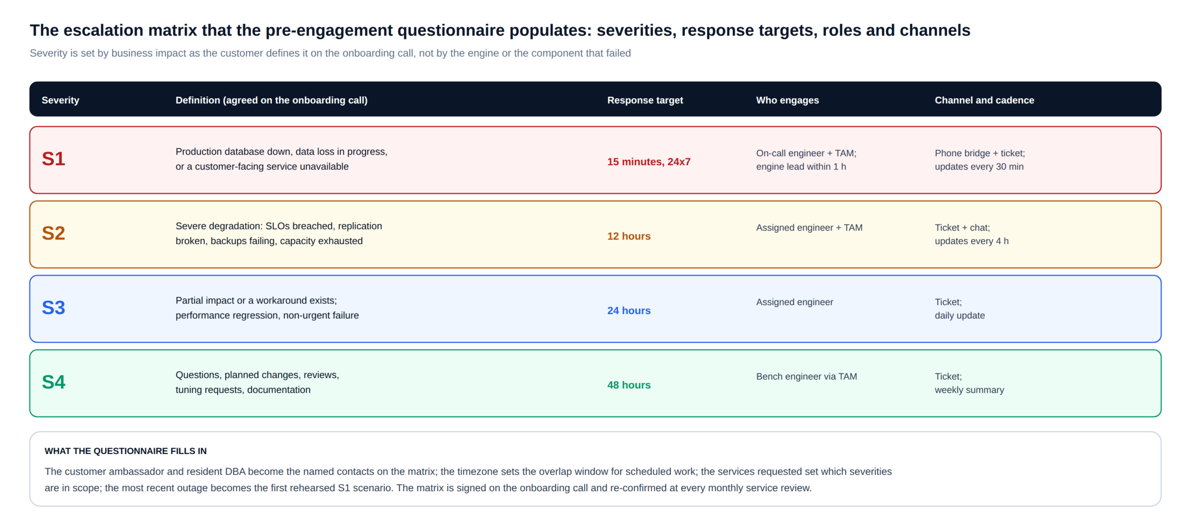
Task: Click 'engine lead within 1 h' text
Action: pos(801,167)
